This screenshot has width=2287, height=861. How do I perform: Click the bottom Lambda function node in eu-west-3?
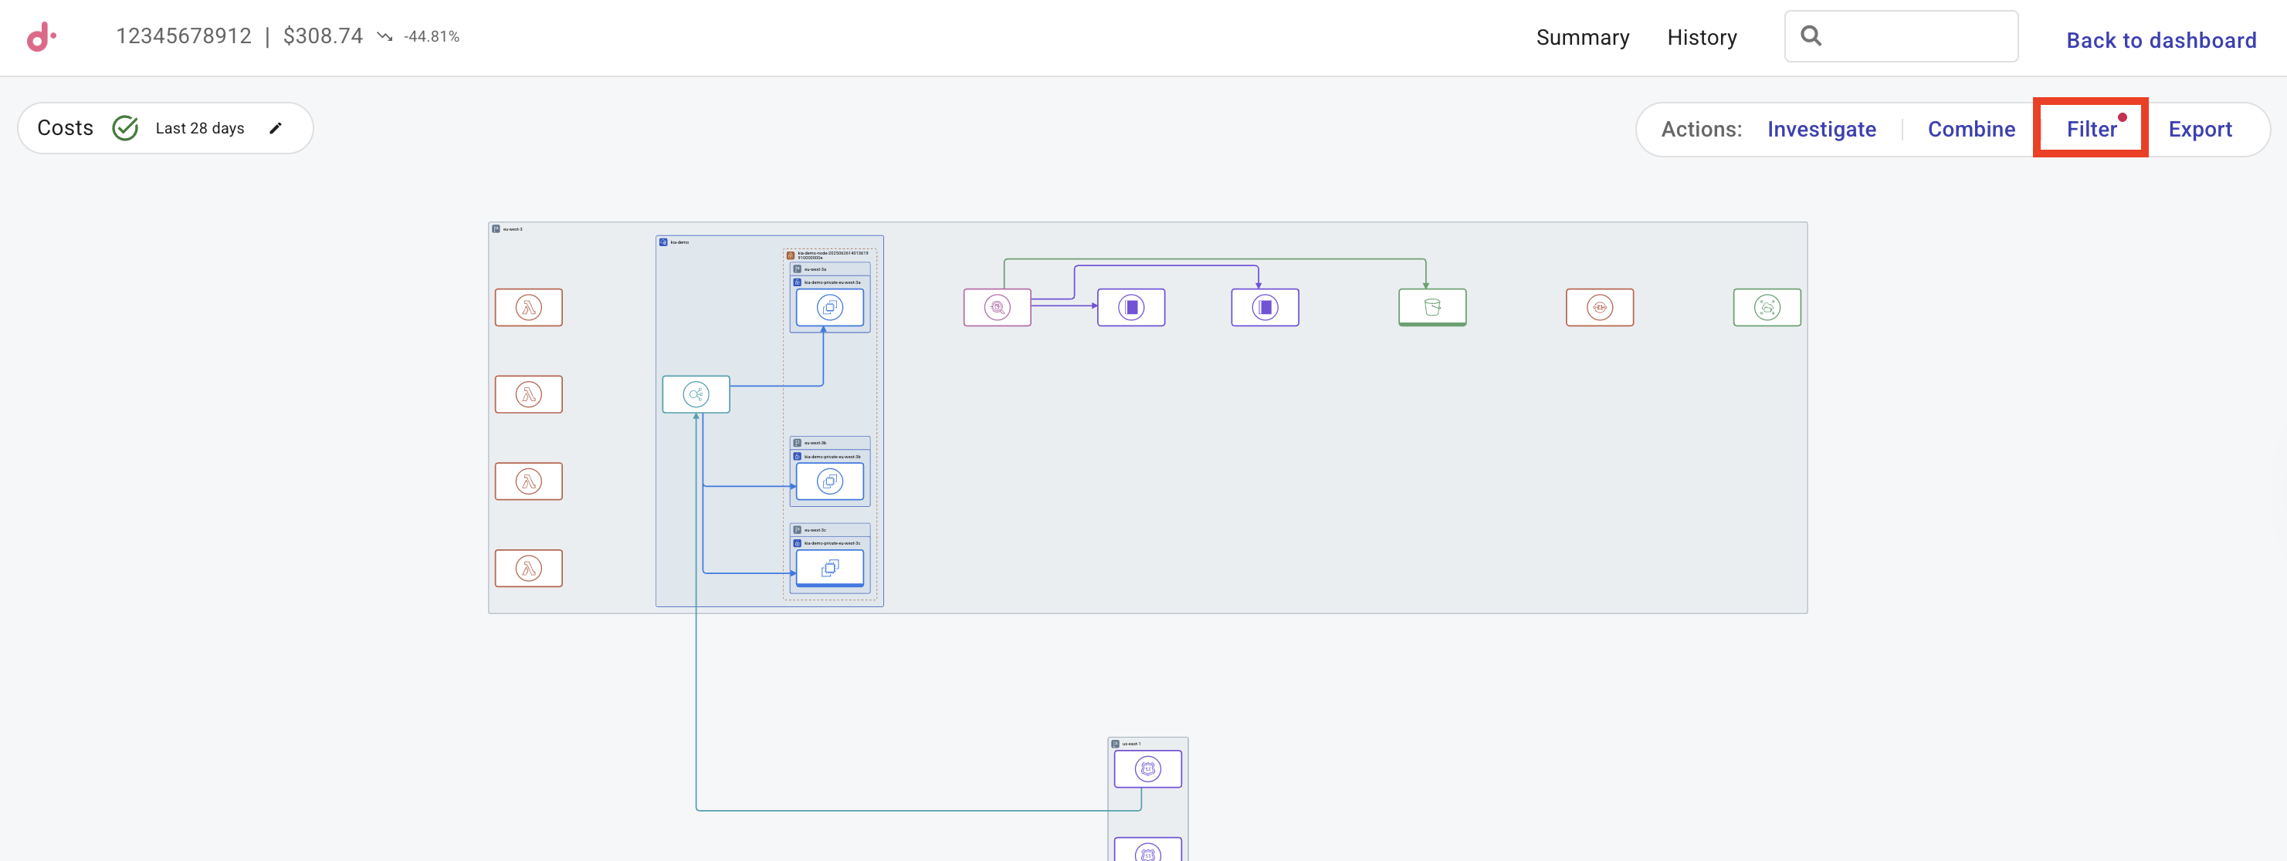528,568
